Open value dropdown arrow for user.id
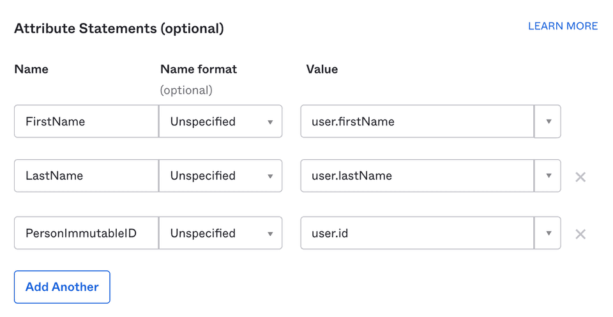 pos(548,233)
